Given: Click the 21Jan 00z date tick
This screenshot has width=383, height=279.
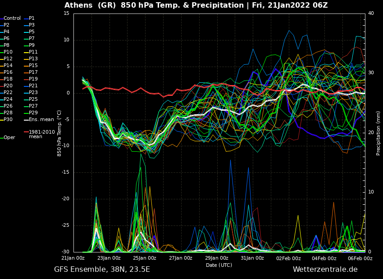Looking at the screenshot, I should pyautogui.click(x=73, y=258).
